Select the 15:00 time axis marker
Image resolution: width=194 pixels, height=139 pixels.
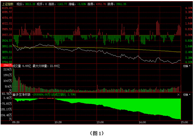184,122
